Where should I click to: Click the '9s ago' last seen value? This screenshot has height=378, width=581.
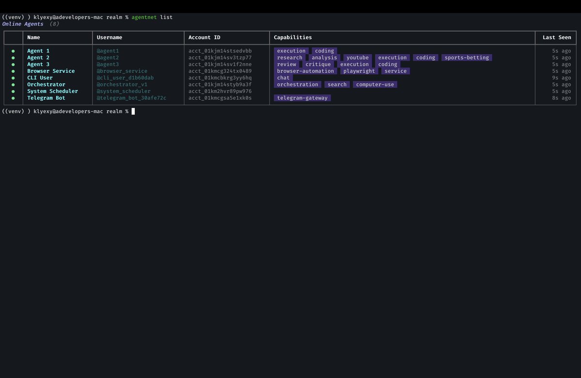561,78
